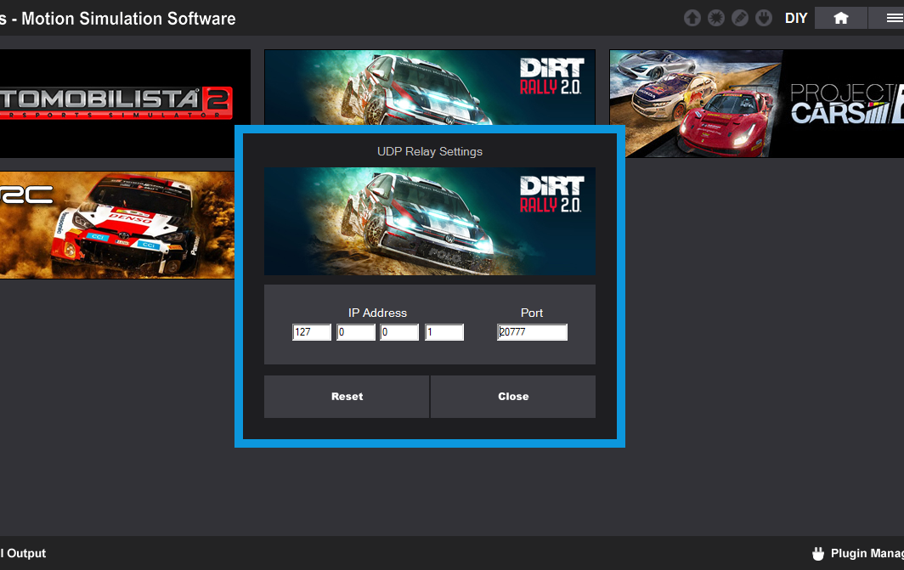
Task: Click the starburst icon in the header
Action: click(716, 18)
